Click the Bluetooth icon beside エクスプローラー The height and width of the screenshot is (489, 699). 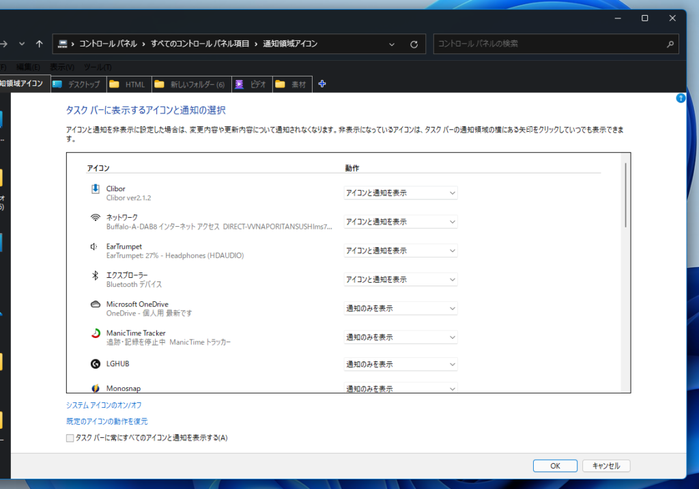[95, 275]
